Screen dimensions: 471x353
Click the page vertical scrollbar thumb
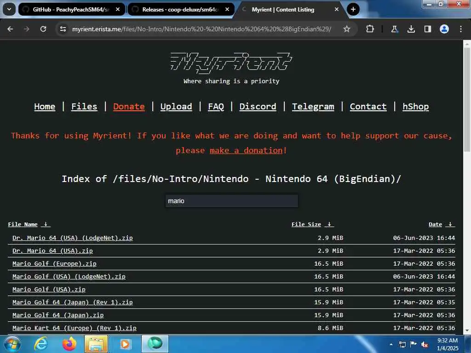467,99
